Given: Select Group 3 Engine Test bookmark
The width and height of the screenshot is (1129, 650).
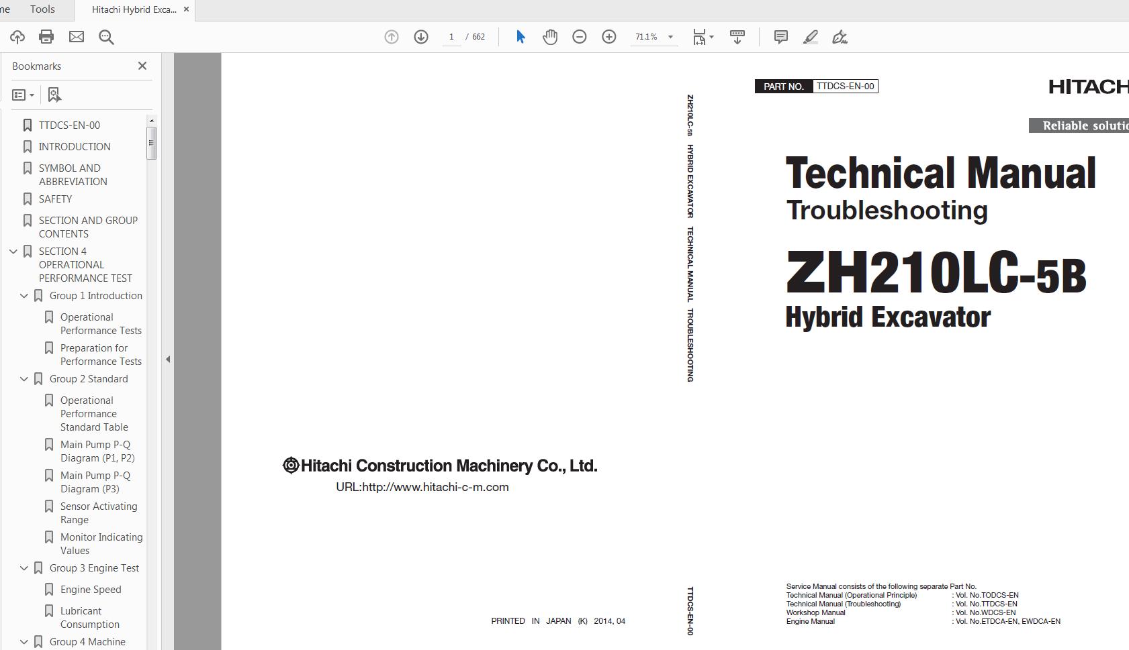Looking at the screenshot, I should [x=94, y=568].
